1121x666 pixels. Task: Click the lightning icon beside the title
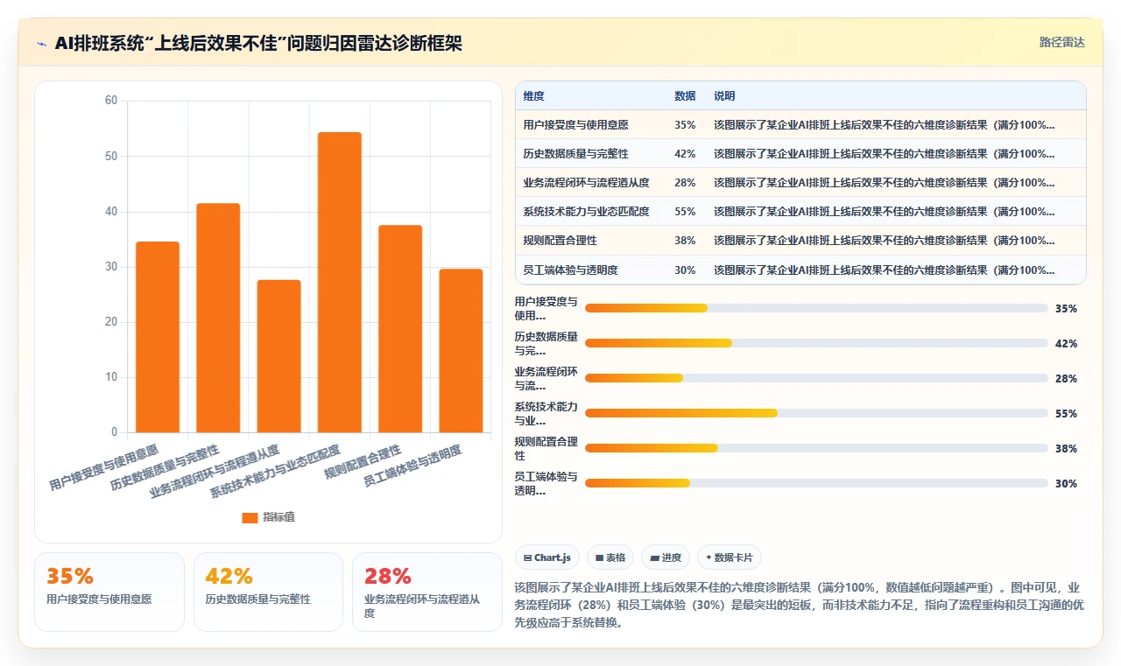click(42, 44)
